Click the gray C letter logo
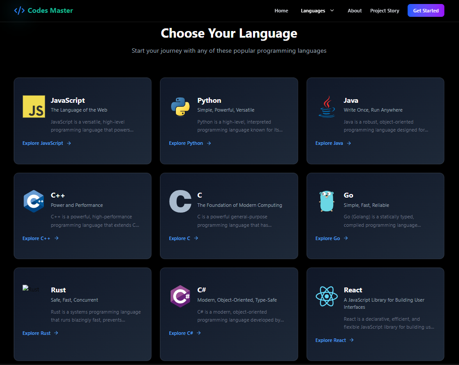459x365 pixels. coord(180,202)
